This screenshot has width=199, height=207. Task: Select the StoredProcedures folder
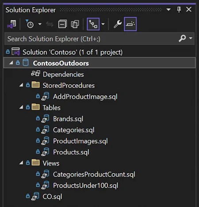69,86
